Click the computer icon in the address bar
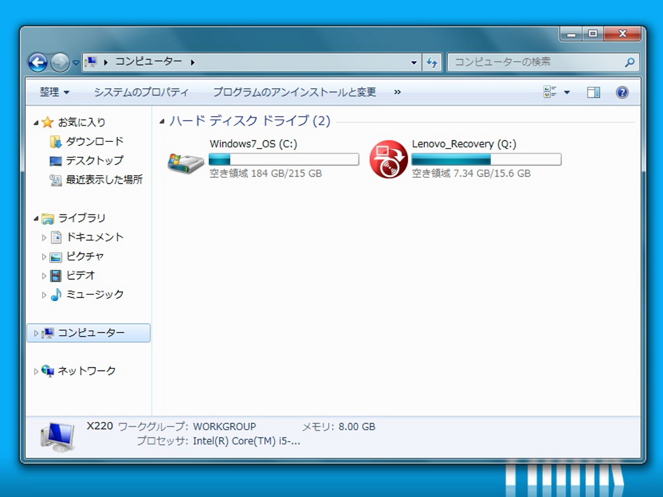This screenshot has width=663, height=497. [x=92, y=62]
